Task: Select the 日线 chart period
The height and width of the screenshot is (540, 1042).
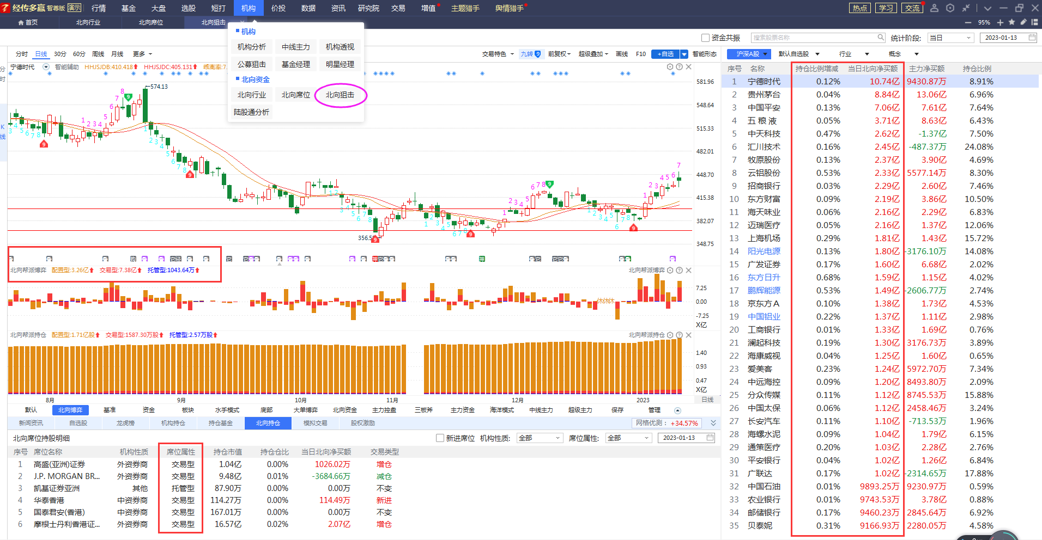Action: [x=41, y=54]
